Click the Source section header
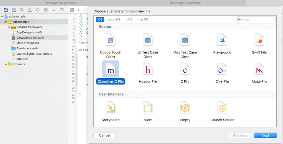This screenshot has width=283, height=144. click(105, 27)
